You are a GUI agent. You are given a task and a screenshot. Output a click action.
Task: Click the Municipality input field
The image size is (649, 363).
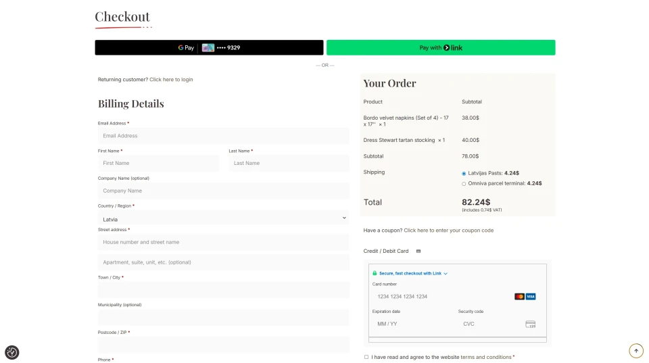coord(224,318)
